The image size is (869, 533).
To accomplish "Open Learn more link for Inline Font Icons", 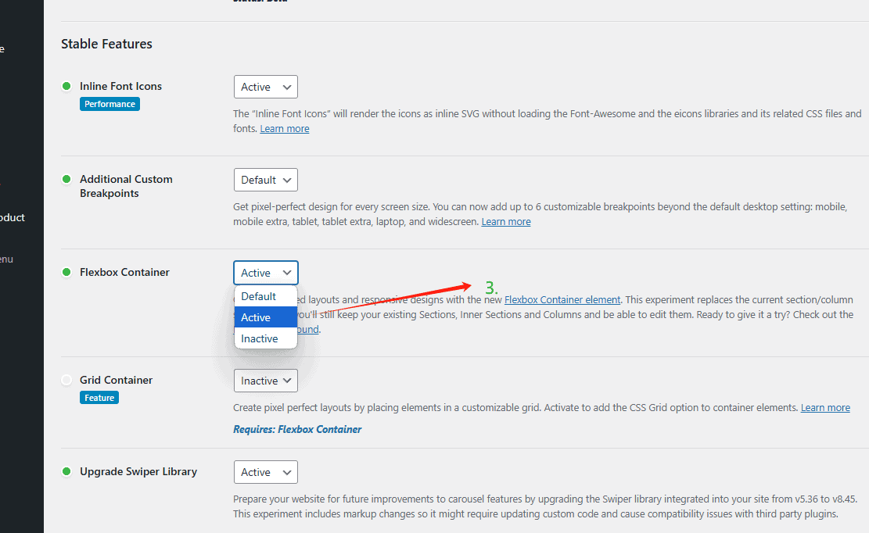I will [x=284, y=128].
